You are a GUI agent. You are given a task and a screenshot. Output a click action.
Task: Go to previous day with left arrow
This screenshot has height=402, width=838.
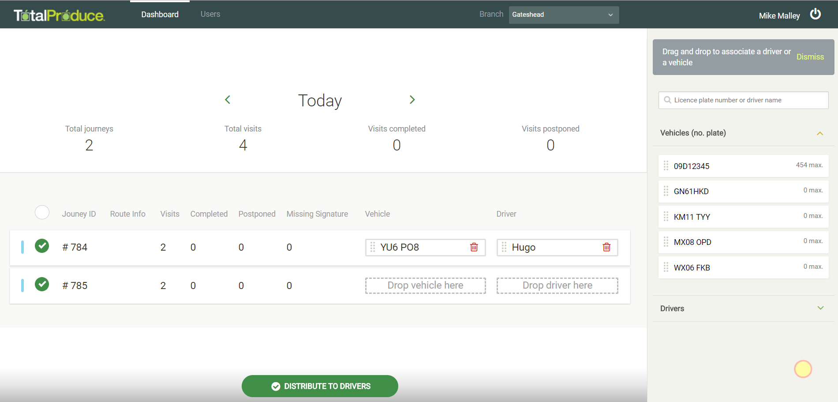tap(228, 100)
